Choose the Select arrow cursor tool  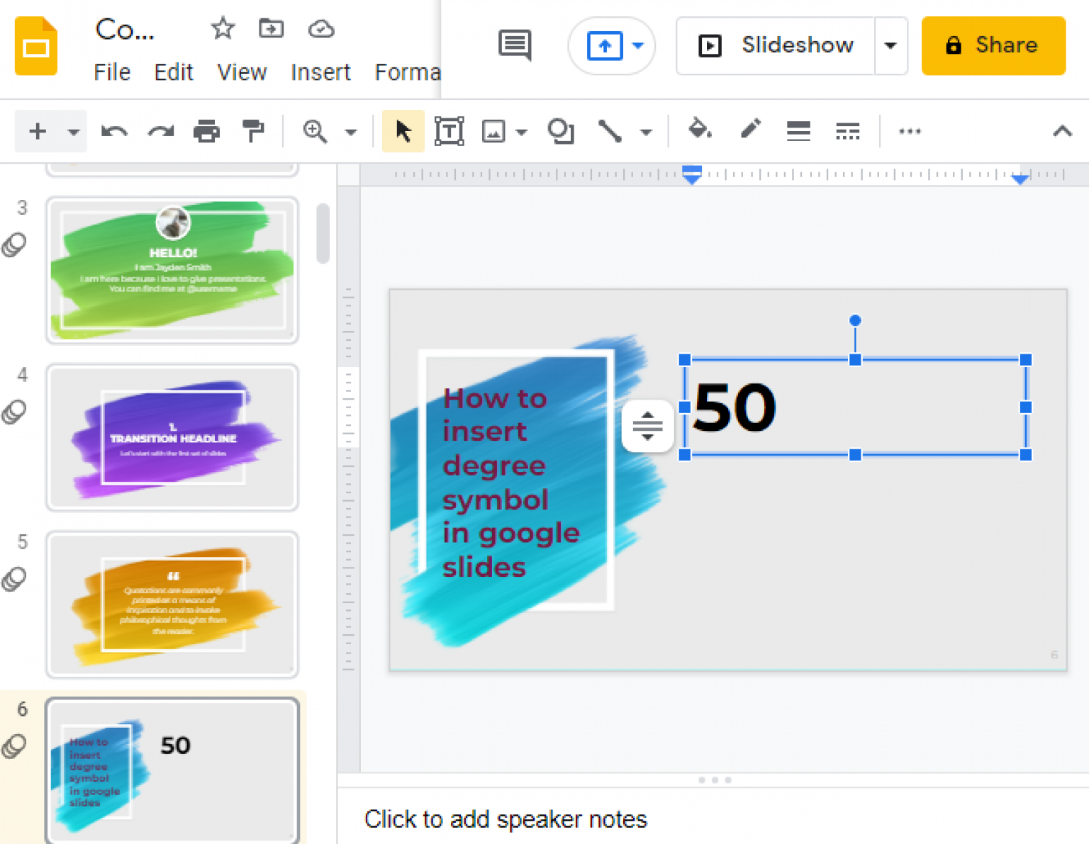click(403, 131)
